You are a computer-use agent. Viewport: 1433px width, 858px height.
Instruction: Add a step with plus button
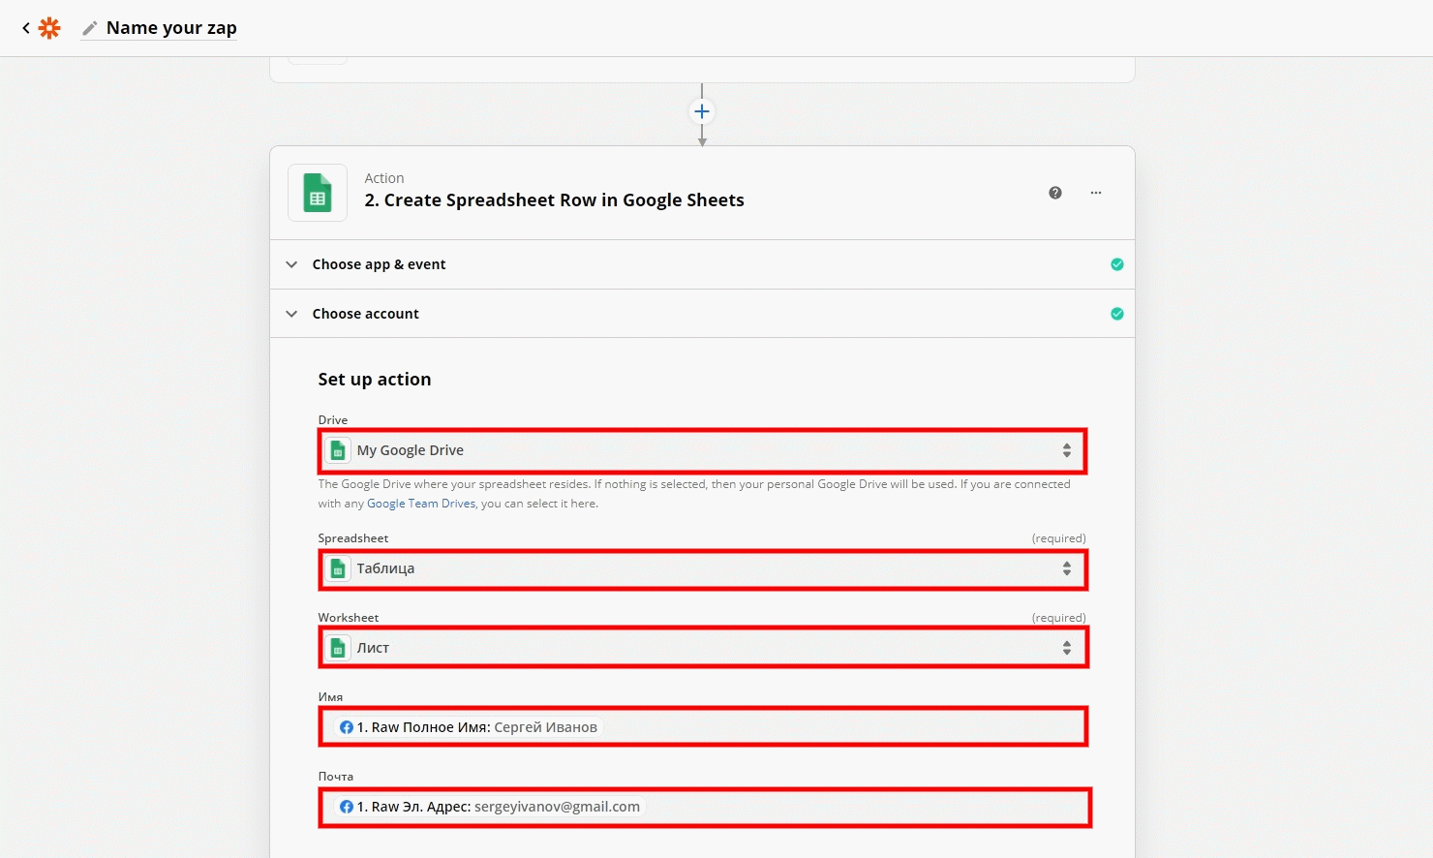[702, 111]
